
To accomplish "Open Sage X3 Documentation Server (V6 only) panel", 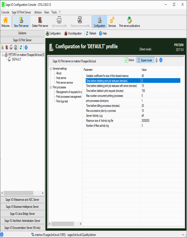I will [x=22, y=228].
